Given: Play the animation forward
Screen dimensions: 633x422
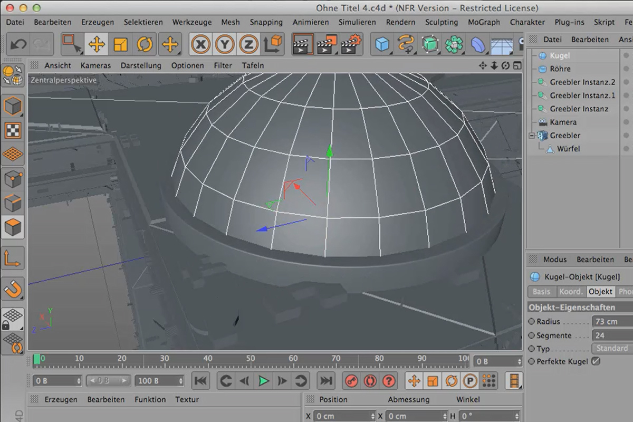Looking at the screenshot, I should click(264, 380).
